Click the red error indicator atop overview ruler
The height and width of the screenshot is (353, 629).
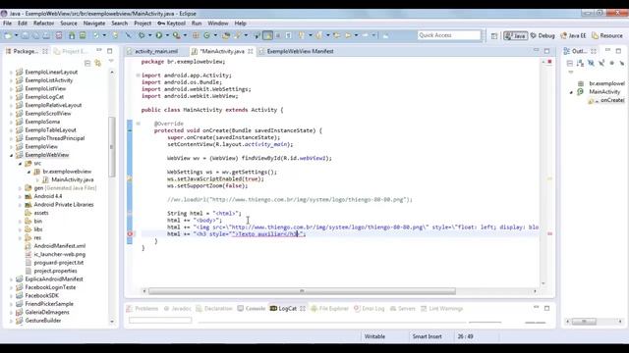point(549,62)
